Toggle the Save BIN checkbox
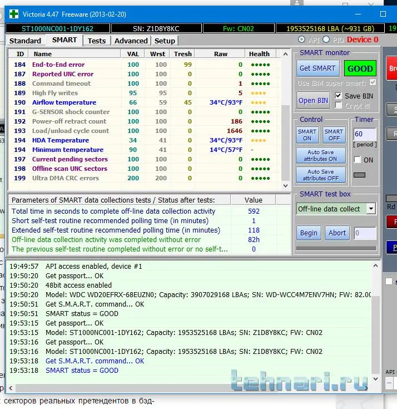 pyautogui.click(x=339, y=96)
